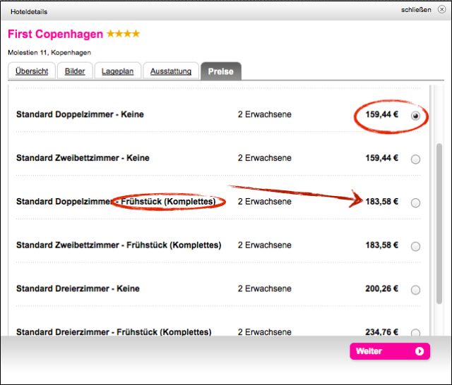Click the arrow icon in Weiter button

click(420, 351)
